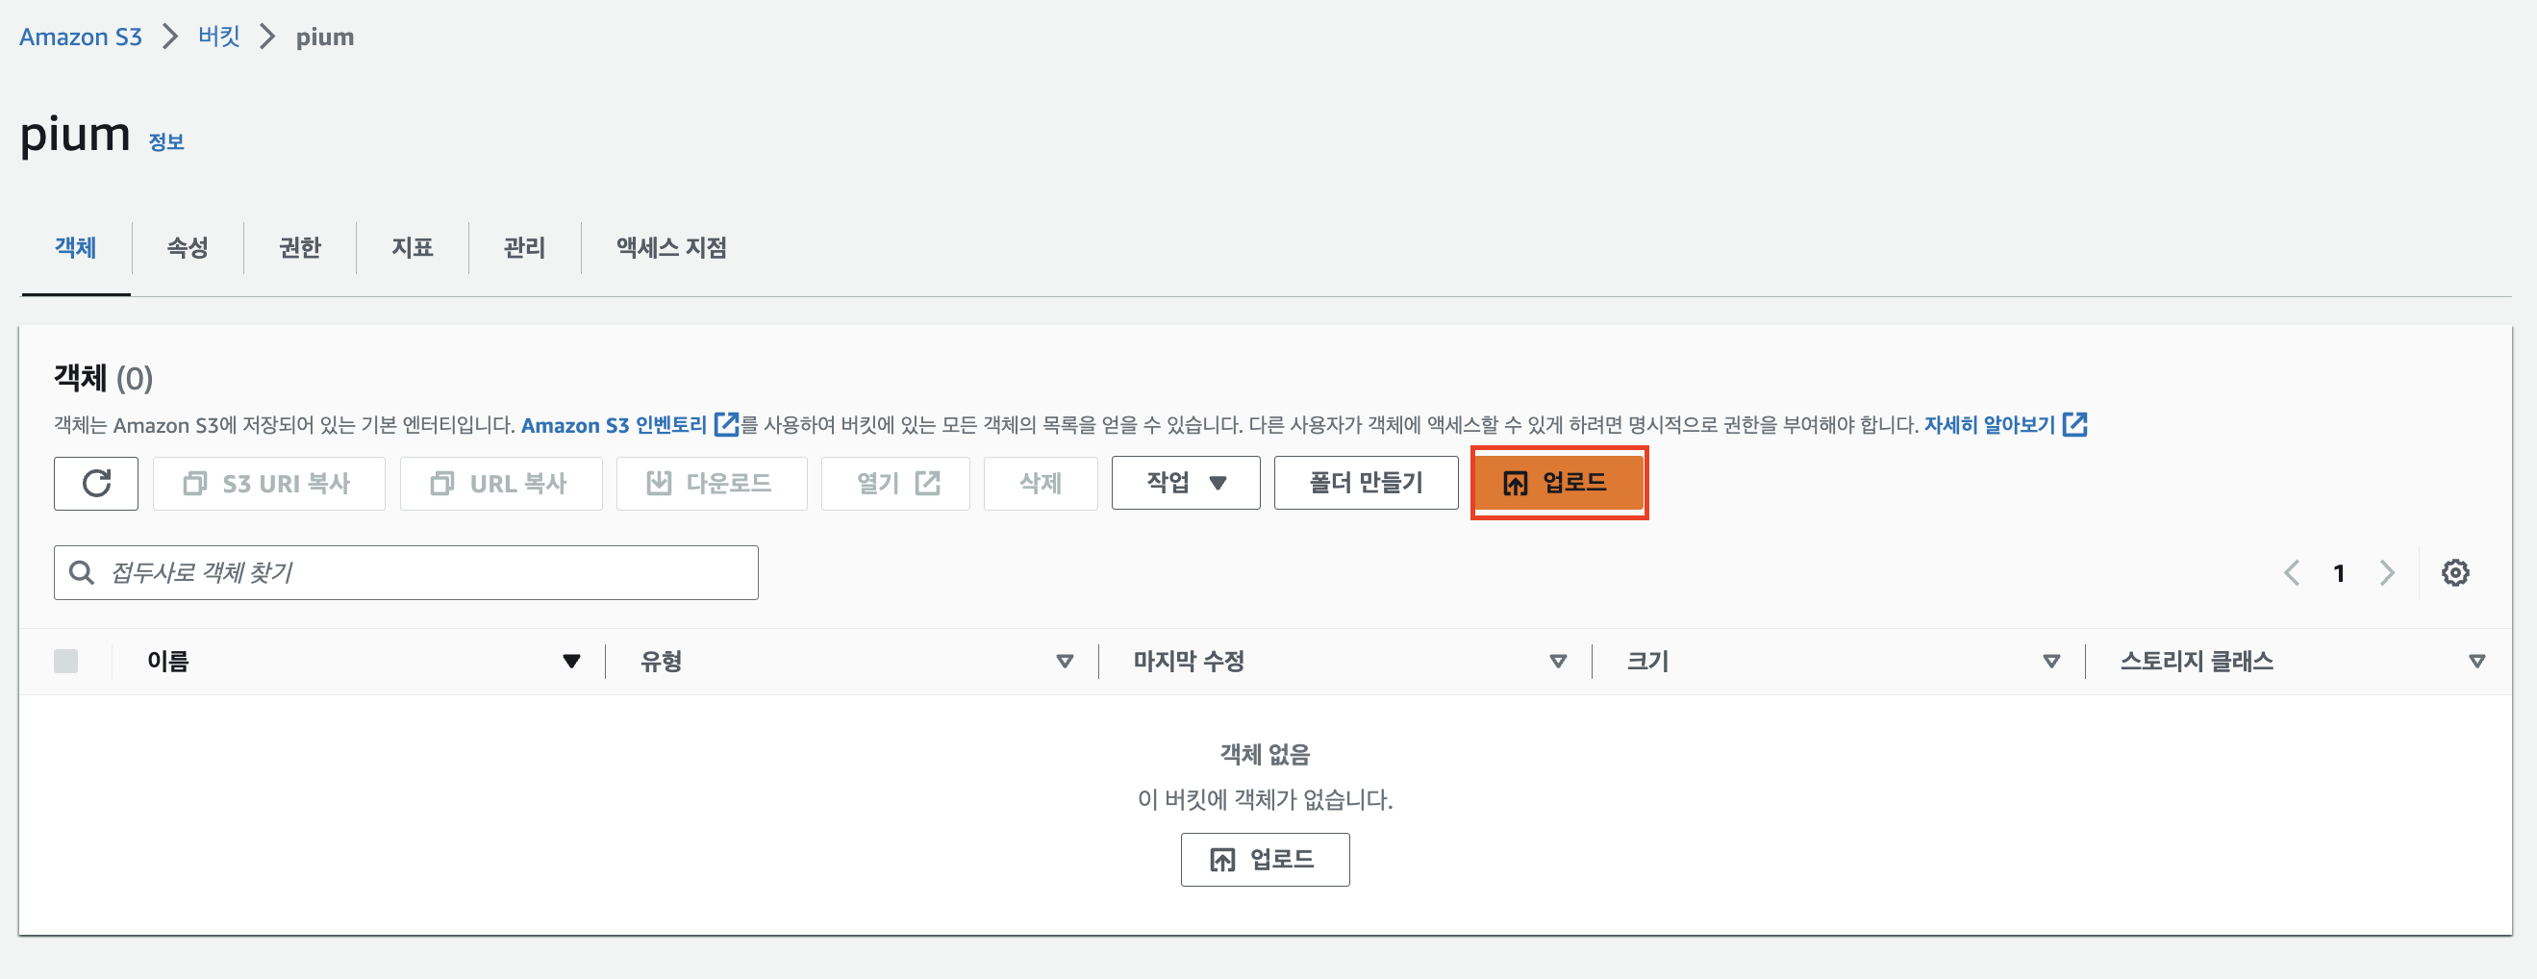The width and height of the screenshot is (2537, 979).
Task: Toggle the select-all objects checkbox
Action: (x=66, y=661)
